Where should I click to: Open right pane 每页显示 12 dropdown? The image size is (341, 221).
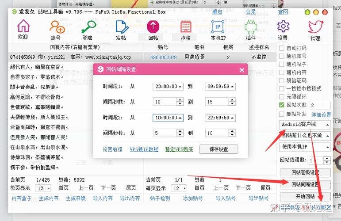click(x=179, y=188)
